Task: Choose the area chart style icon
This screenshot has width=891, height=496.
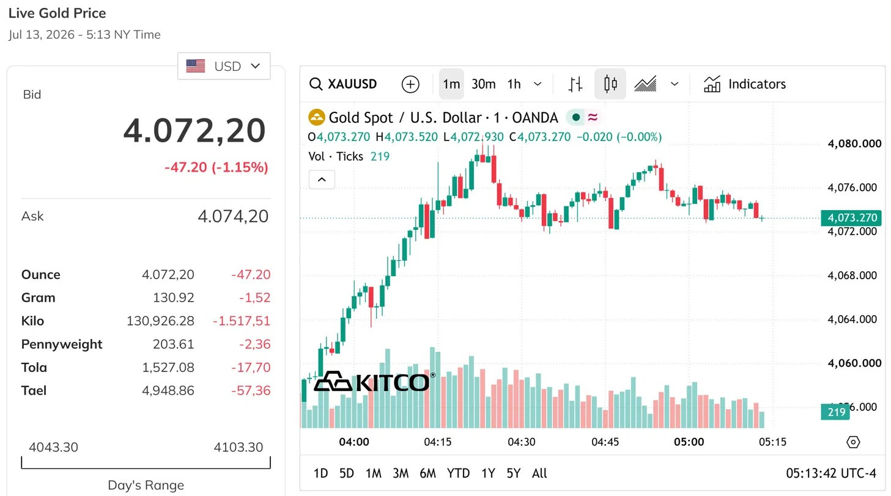Action: (x=645, y=84)
